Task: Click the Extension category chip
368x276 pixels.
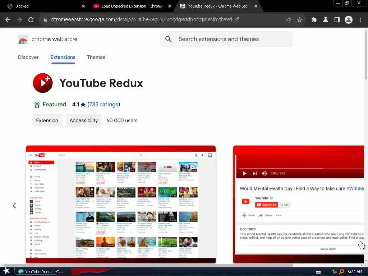Action: 47,120
